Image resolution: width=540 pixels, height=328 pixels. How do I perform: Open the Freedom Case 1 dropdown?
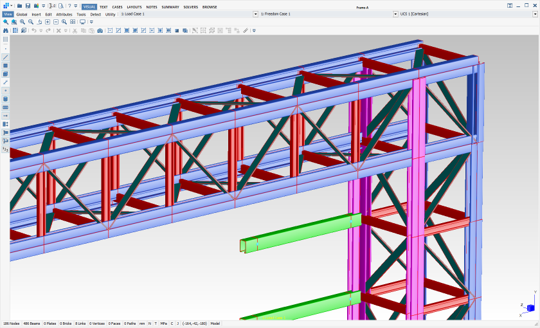click(x=394, y=14)
